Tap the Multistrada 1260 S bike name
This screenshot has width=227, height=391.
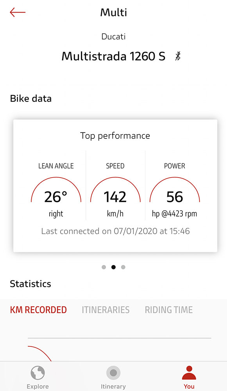coord(113,56)
